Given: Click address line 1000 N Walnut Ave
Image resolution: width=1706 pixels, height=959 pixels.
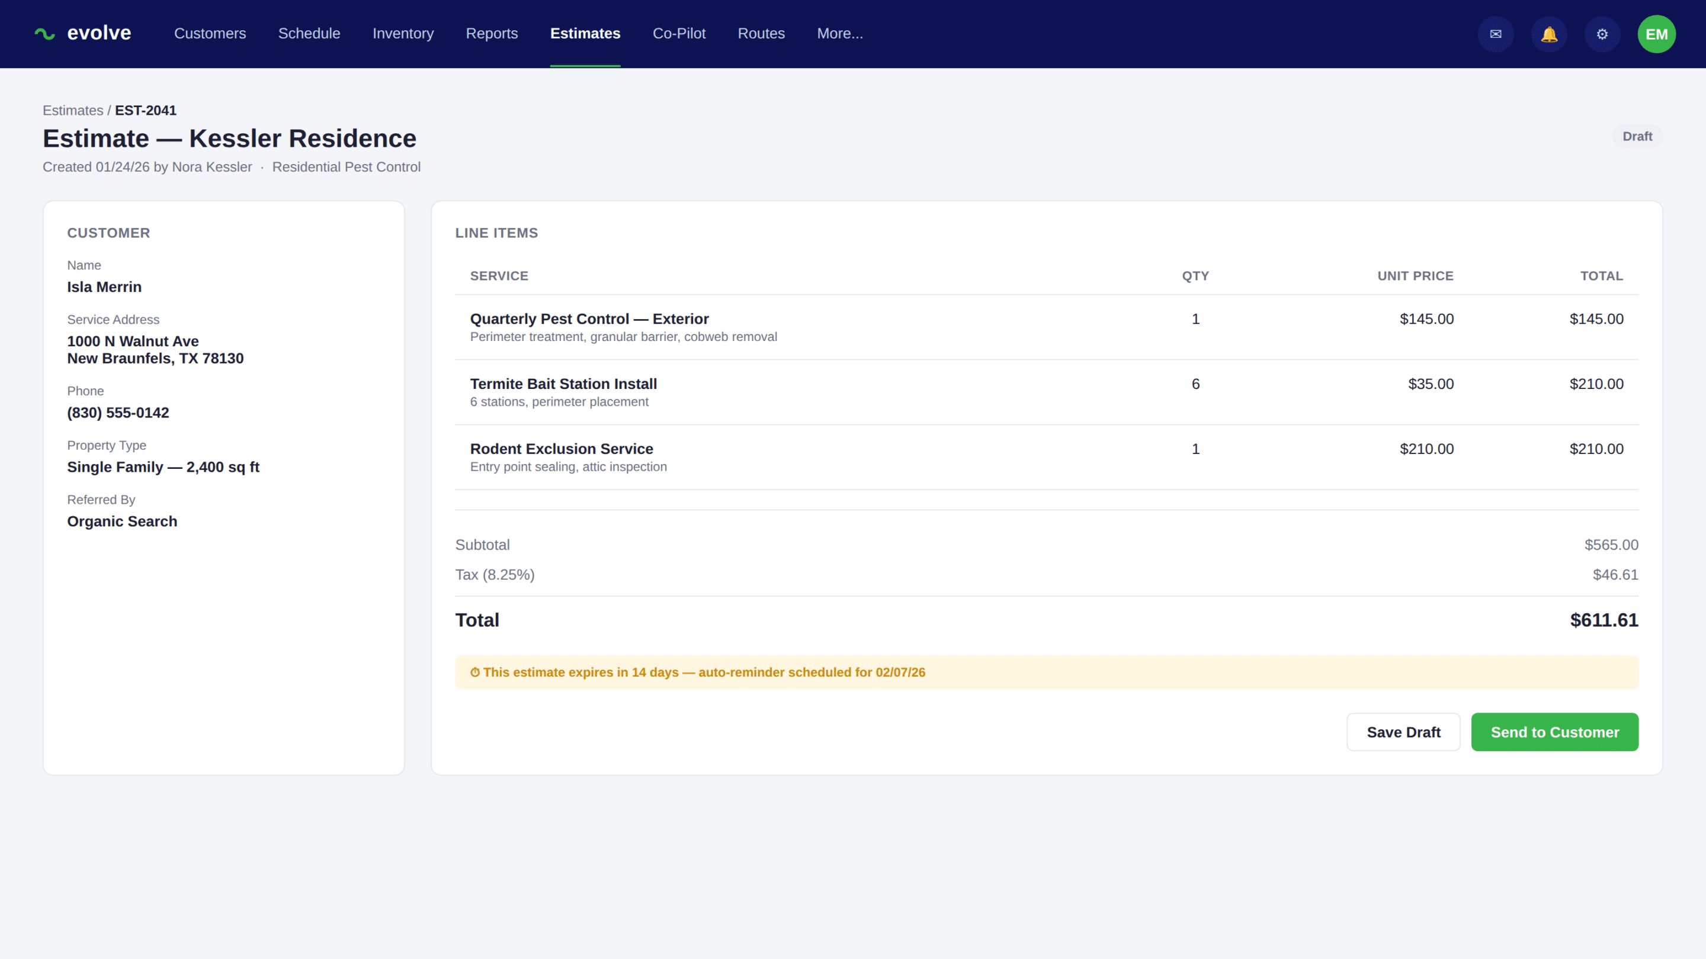Looking at the screenshot, I should point(133,342).
